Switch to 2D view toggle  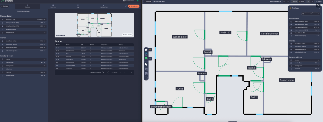coord(308,2)
